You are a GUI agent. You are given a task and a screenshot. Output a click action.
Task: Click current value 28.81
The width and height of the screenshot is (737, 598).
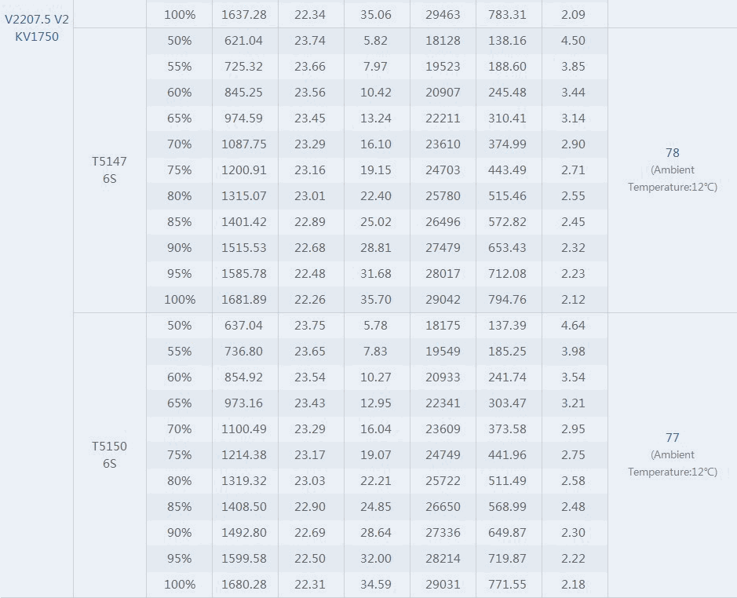(x=375, y=248)
